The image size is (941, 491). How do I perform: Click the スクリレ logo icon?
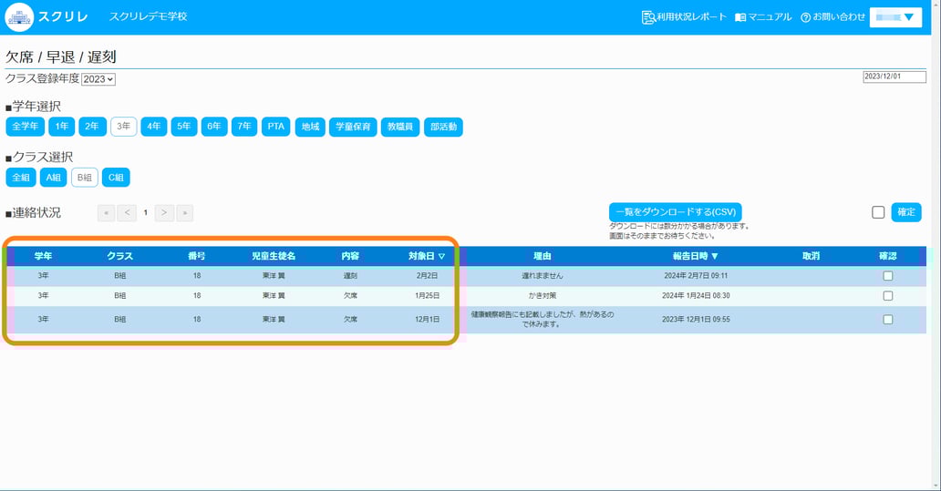click(x=19, y=16)
